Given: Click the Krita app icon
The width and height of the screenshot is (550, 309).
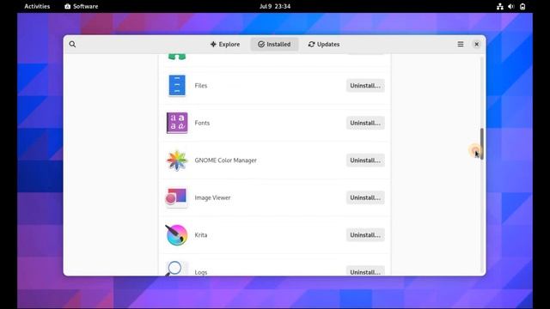Looking at the screenshot, I should coord(176,235).
